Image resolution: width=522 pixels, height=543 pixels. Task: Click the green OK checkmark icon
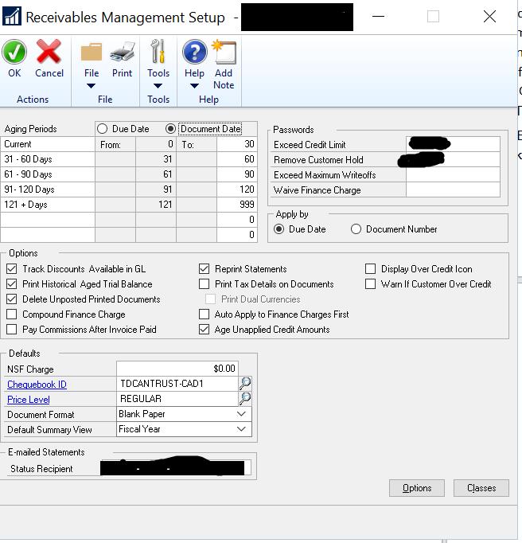pyautogui.click(x=14, y=53)
